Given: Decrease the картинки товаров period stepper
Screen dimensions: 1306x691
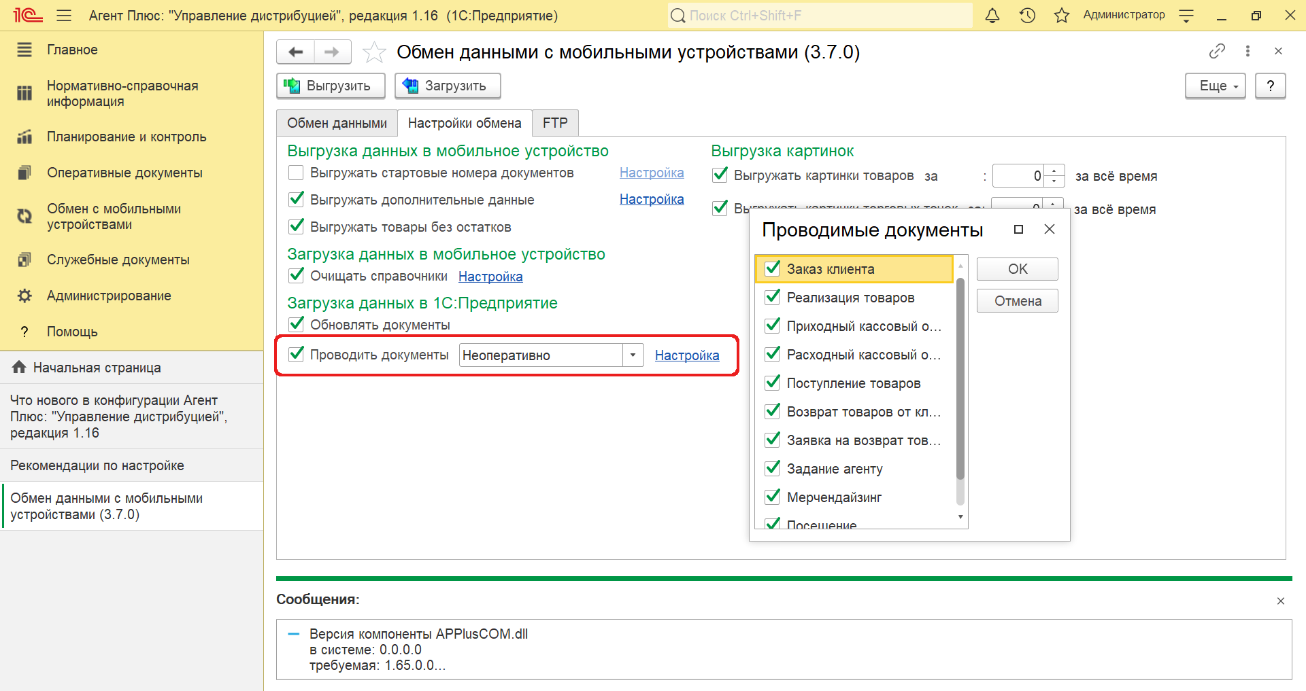Looking at the screenshot, I should pyautogui.click(x=1054, y=181).
